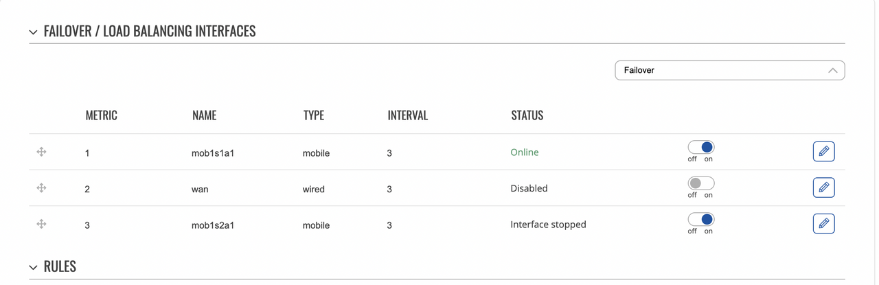Collapse the Rules section chevron
Image resolution: width=879 pixels, height=285 pixels.
pos(33,267)
